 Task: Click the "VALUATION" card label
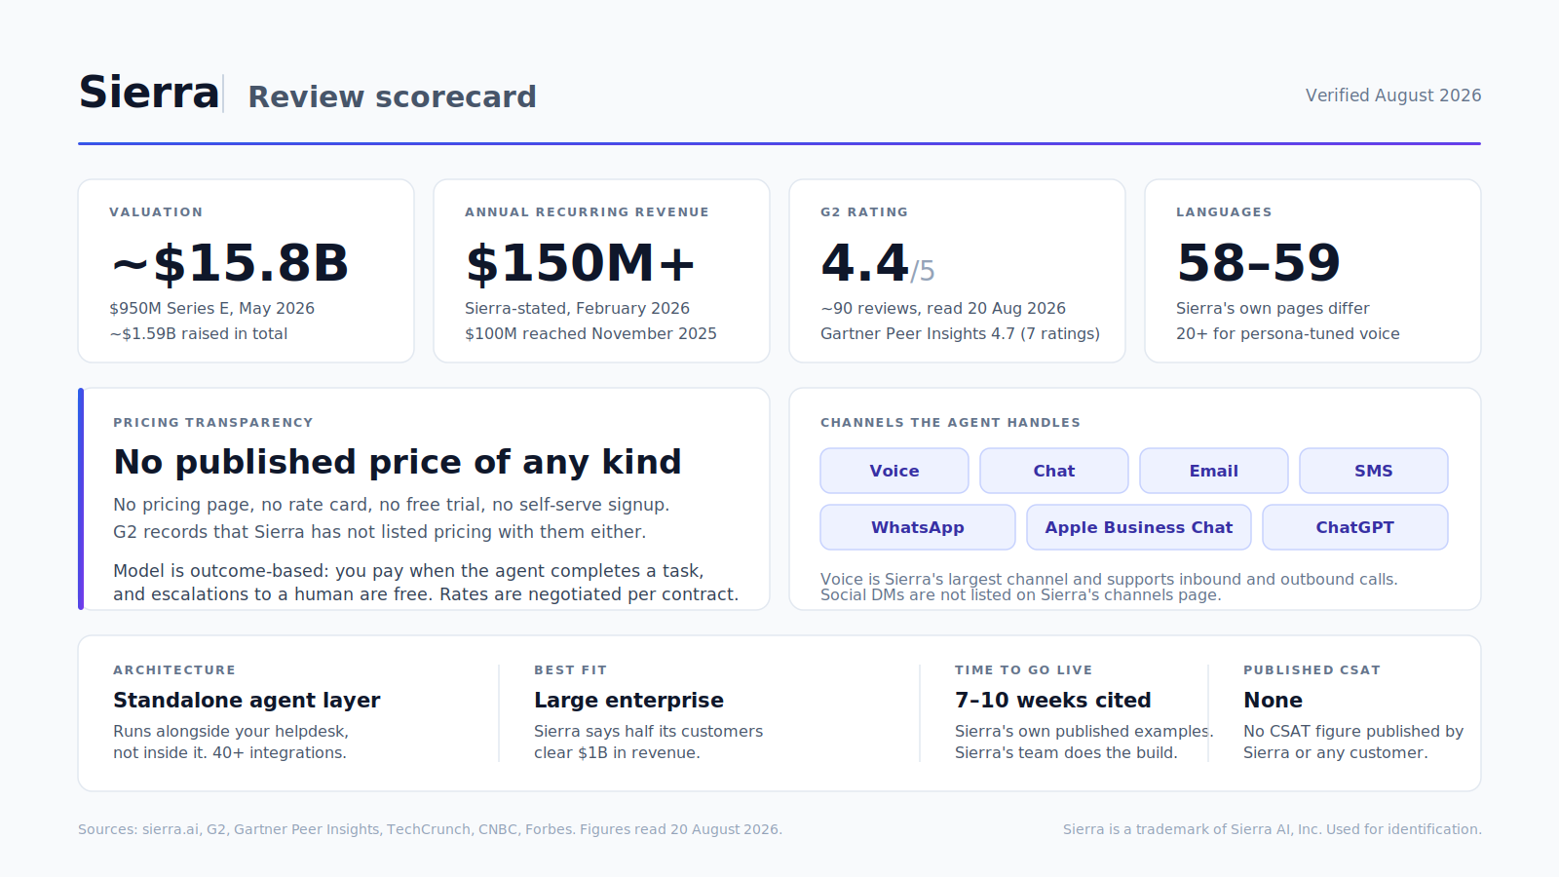(x=156, y=212)
